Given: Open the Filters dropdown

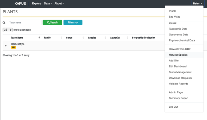Looking at the screenshot, I should click(73, 22).
